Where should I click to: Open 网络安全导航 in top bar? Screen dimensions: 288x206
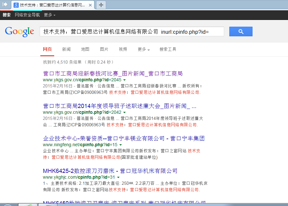tap(27, 15)
